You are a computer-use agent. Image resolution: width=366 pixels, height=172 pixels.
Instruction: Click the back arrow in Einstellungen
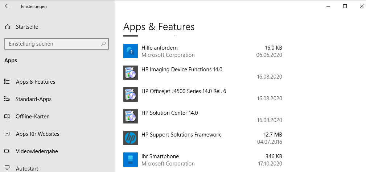click(x=7, y=6)
